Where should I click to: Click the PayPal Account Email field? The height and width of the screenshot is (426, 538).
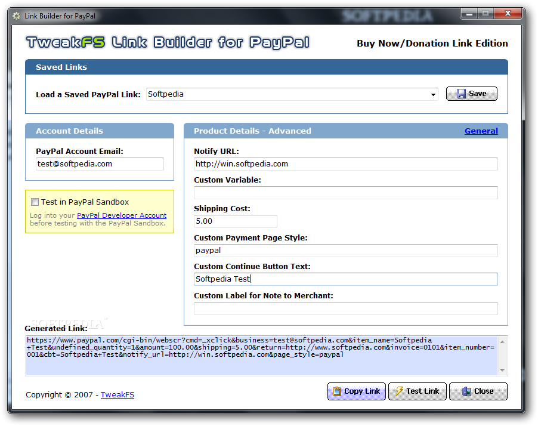tap(100, 163)
